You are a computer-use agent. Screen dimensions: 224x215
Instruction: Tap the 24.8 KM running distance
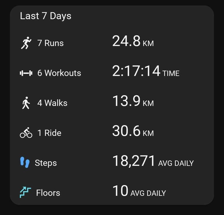(x=133, y=41)
